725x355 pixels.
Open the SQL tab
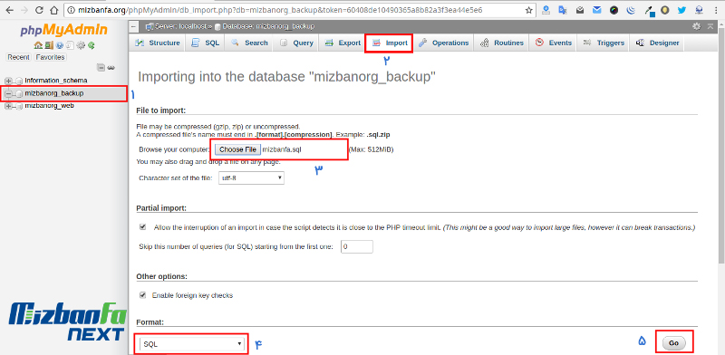pos(206,43)
